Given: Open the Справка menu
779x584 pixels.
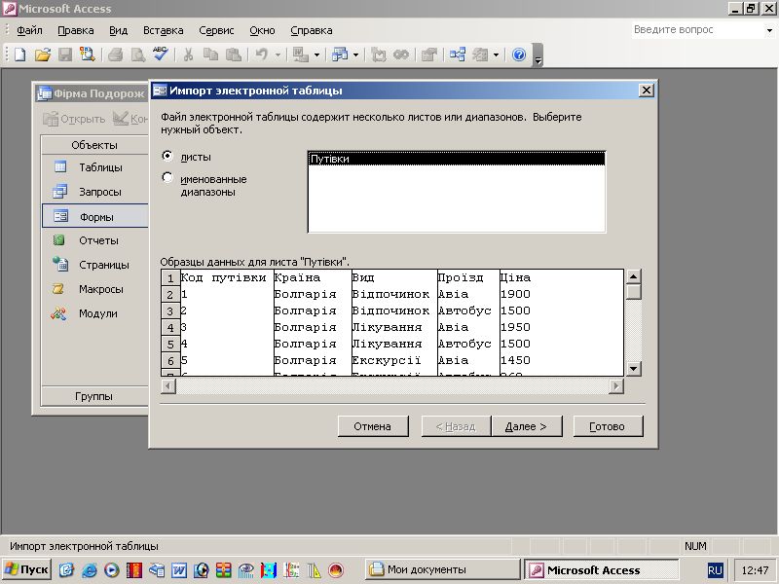Looking at the screenshot, I should [311, 30].
